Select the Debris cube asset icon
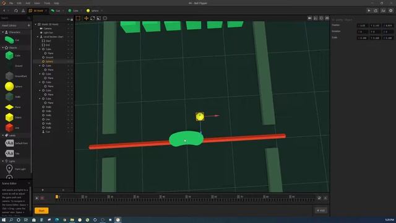This screenshot has width=396, height=223. click(x=9, y=118)
